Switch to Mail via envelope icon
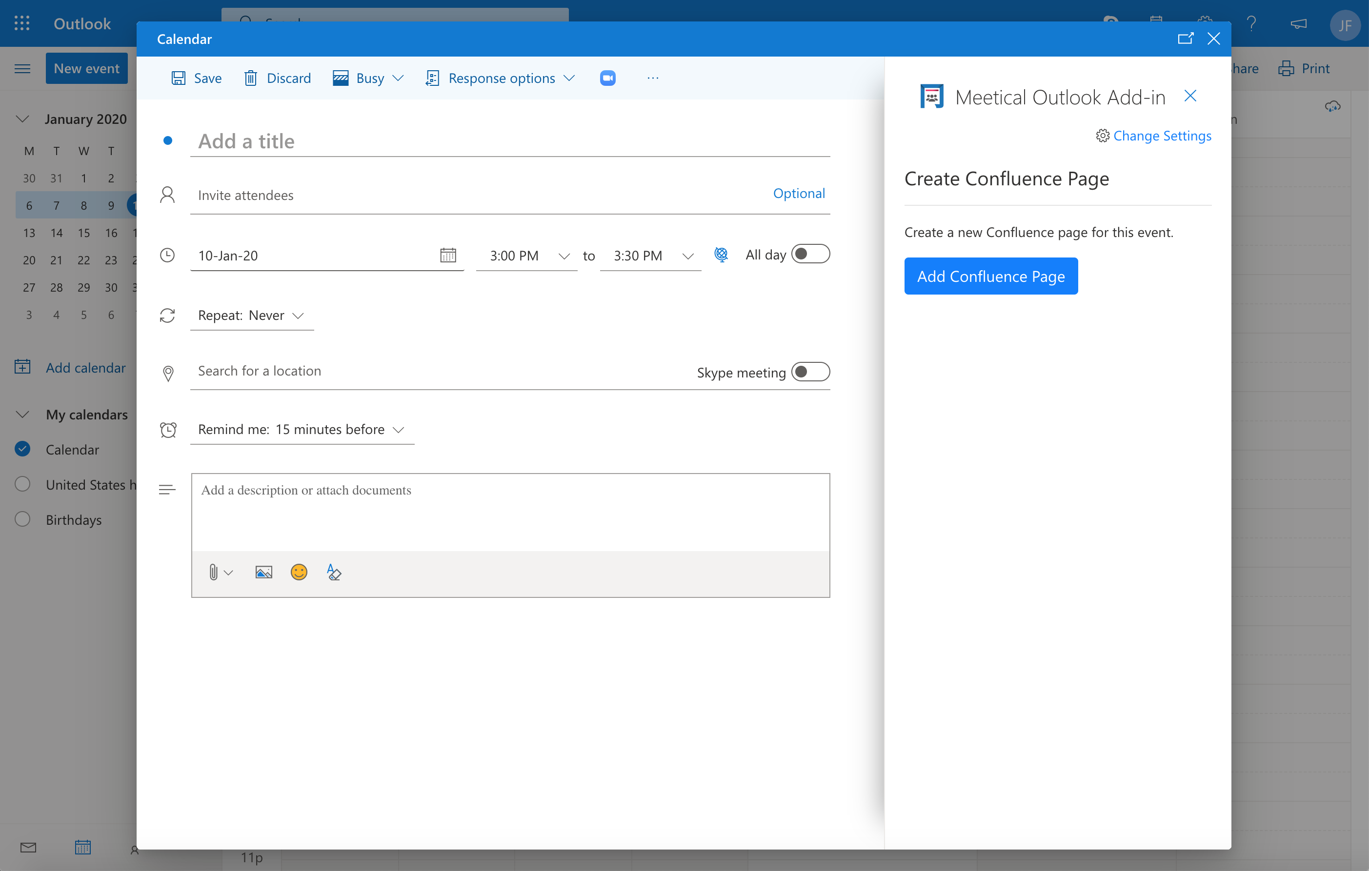 point(28,848)
